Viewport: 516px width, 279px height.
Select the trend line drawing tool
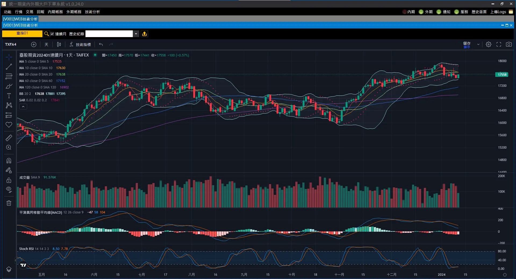[x=9, y=67]
